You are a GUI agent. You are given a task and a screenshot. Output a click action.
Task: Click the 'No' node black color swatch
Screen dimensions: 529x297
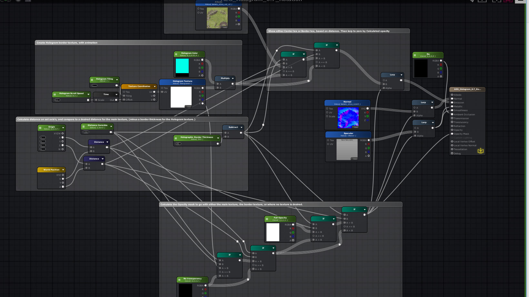[421, 68]
